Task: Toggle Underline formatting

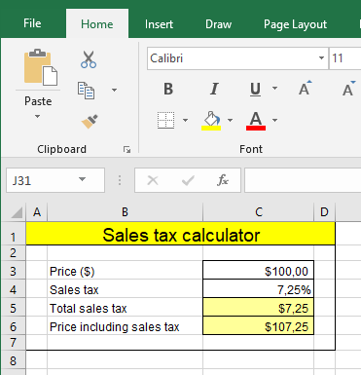Action: [256, 89]
